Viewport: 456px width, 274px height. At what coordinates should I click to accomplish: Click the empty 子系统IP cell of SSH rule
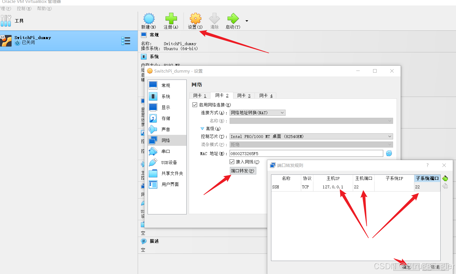[x=394, y=187]
